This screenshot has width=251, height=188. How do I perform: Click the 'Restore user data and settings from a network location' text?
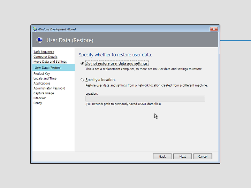(x=146, y=85)
